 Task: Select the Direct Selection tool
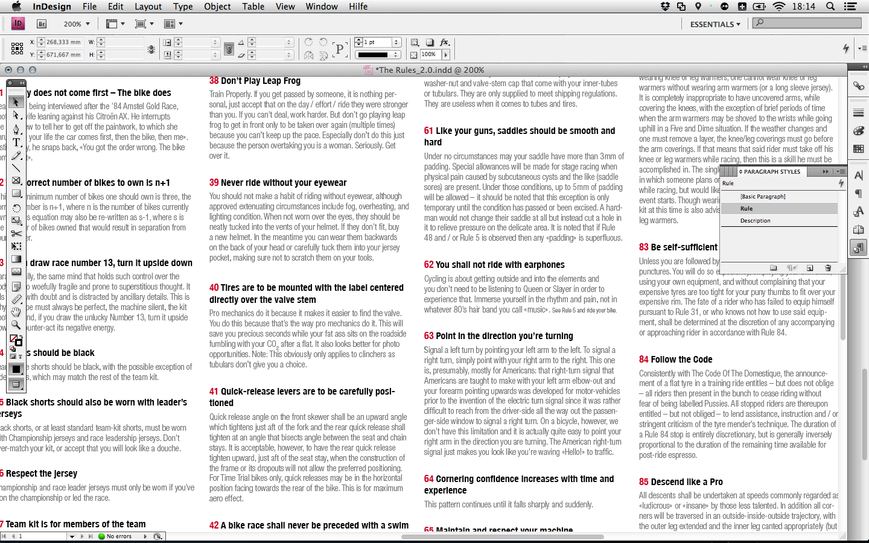[x=16, y=115]
